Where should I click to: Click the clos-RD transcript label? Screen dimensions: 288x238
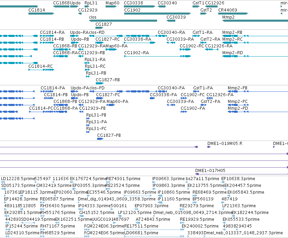pyautogui.click(x=97, y=33)
